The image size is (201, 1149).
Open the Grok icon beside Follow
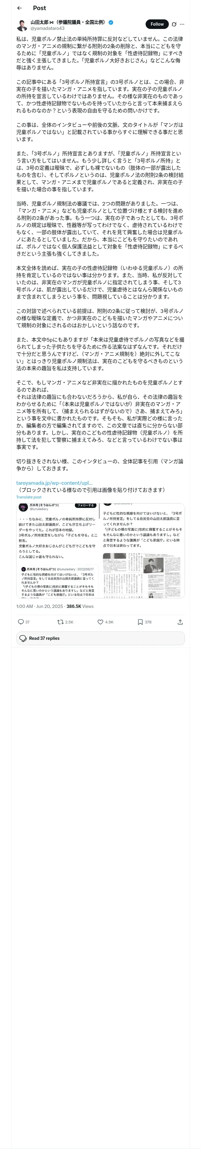[174, 24]
